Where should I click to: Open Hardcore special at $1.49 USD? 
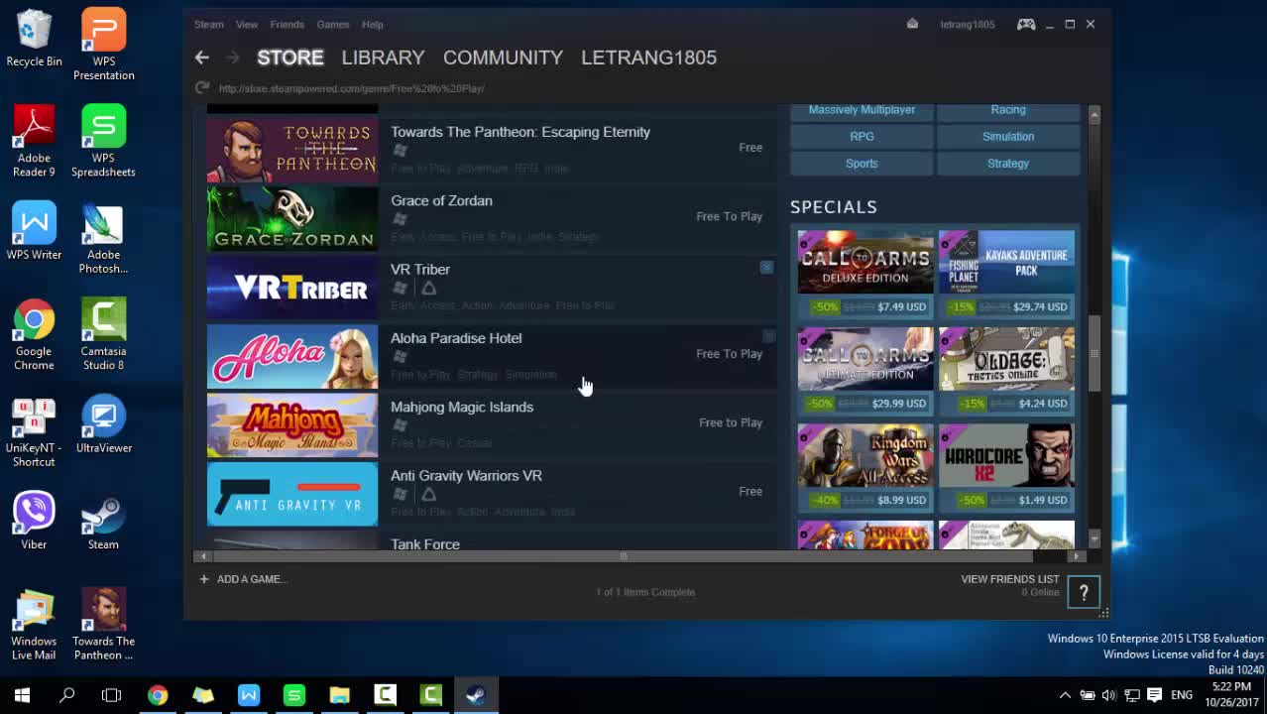click(x=1006, y=467)
